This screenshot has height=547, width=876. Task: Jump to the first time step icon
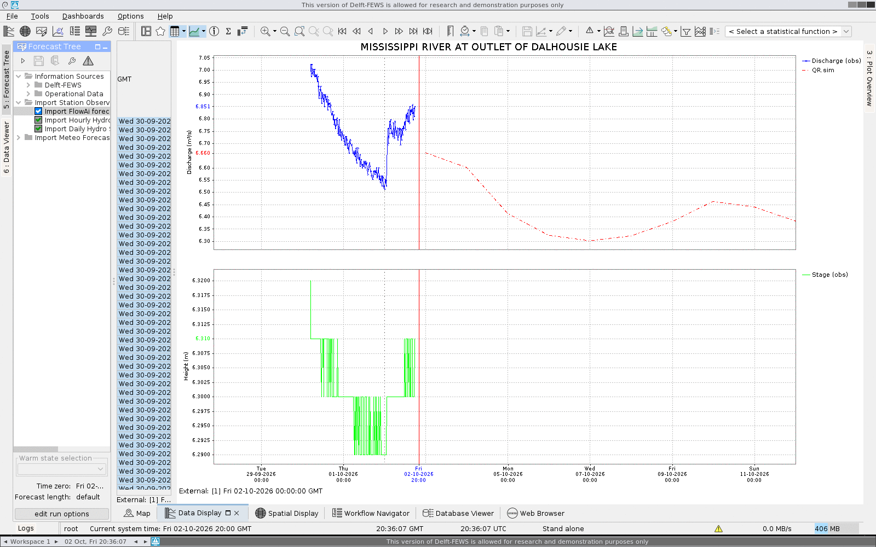[342, 31]
